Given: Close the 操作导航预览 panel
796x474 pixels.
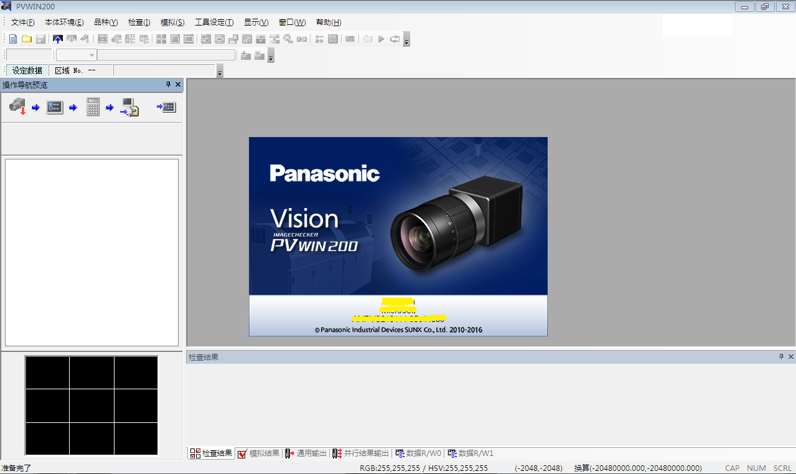Looking at the screenshot, I should pyautogui.click(x=178, y=85).
